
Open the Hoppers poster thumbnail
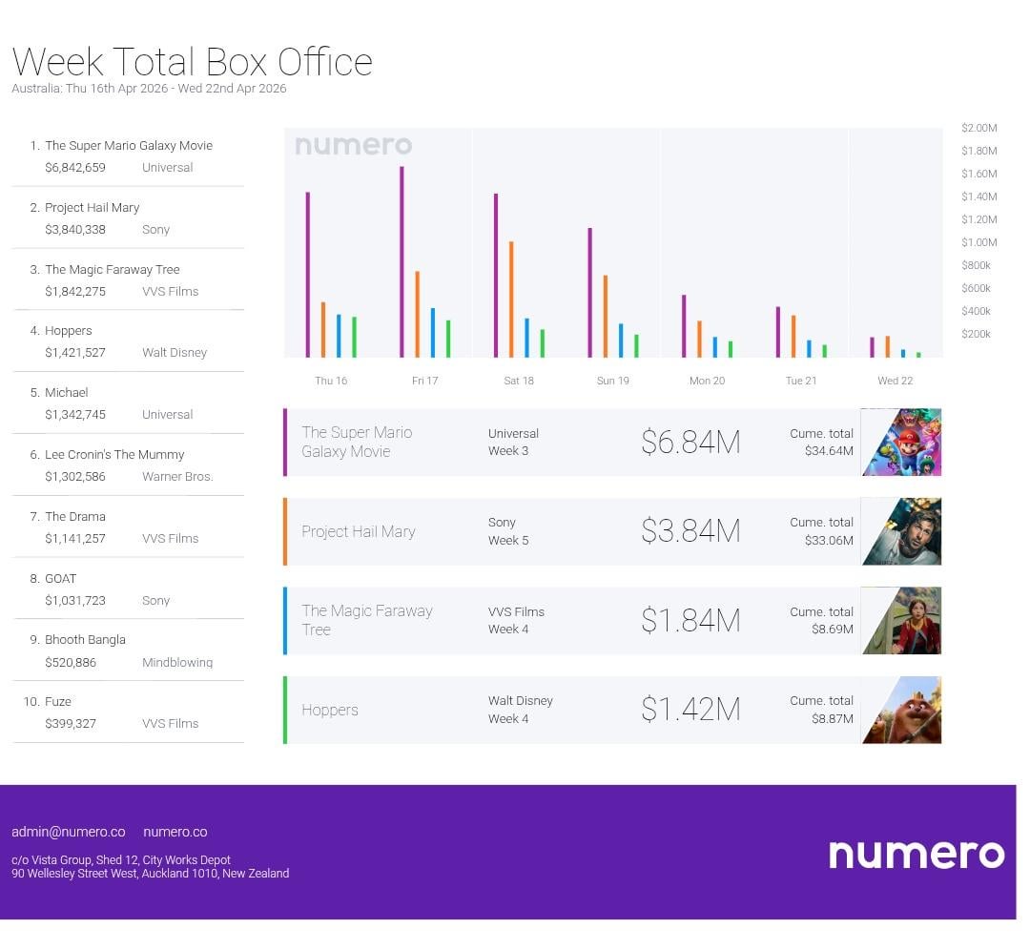point(901,710)
